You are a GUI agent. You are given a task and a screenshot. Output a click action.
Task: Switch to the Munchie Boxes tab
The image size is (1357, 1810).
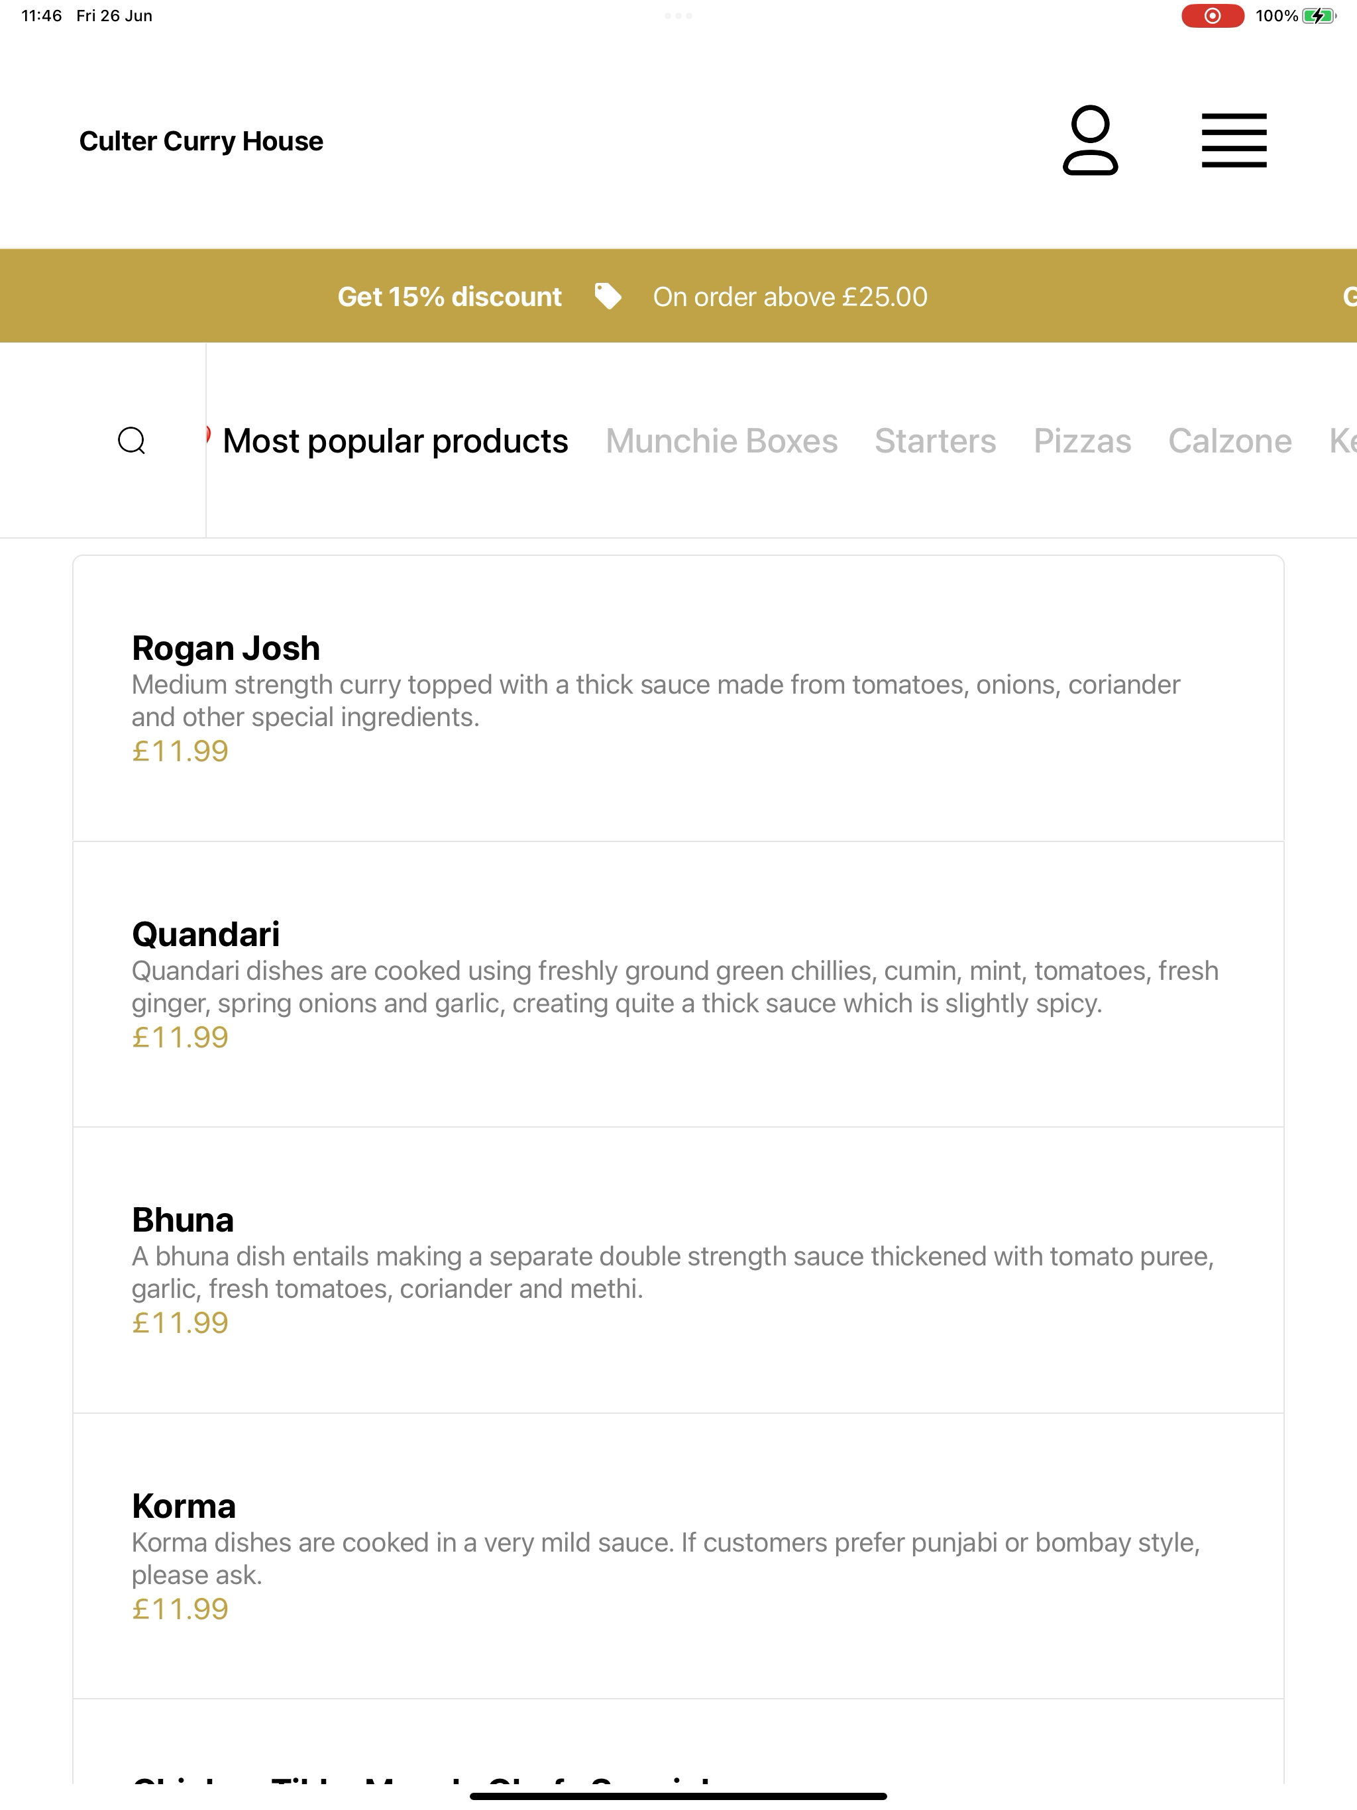pos(721,441)
